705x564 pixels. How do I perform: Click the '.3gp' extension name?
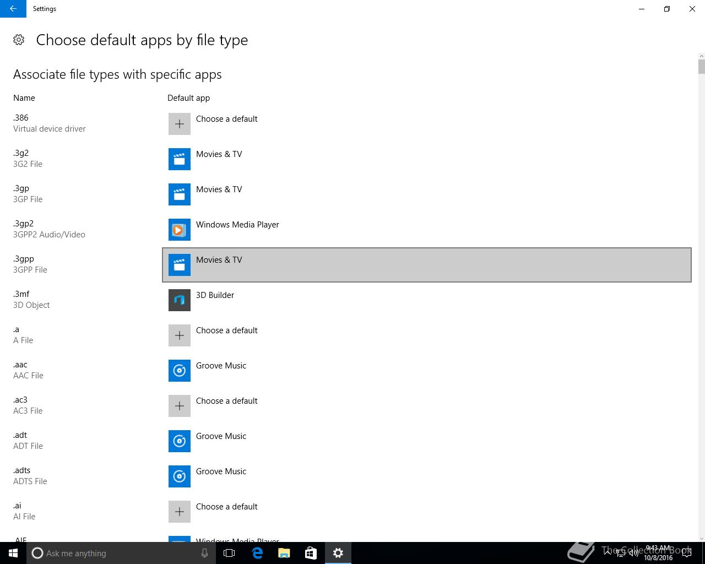[21, 188]
